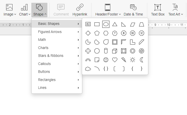
Task: Choose the smiley face shape
Action: coord(106,60)
